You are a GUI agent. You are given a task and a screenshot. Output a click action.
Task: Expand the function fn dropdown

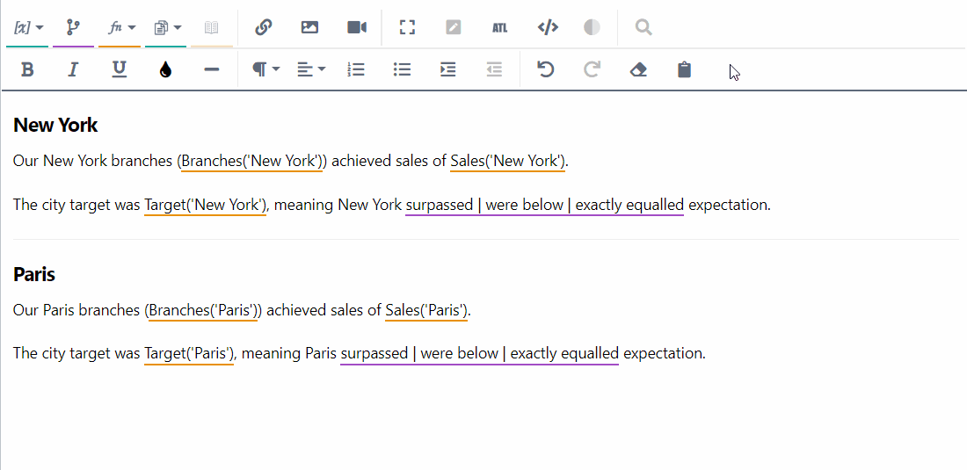coord(120,27)
